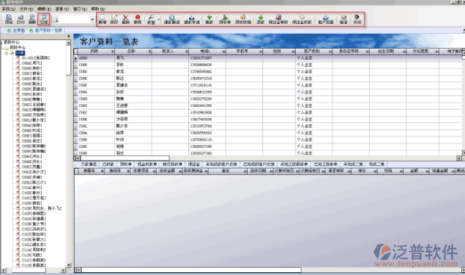Click the 删除 red X delete icon
The image size is (465, 275).
coord(126,19)
